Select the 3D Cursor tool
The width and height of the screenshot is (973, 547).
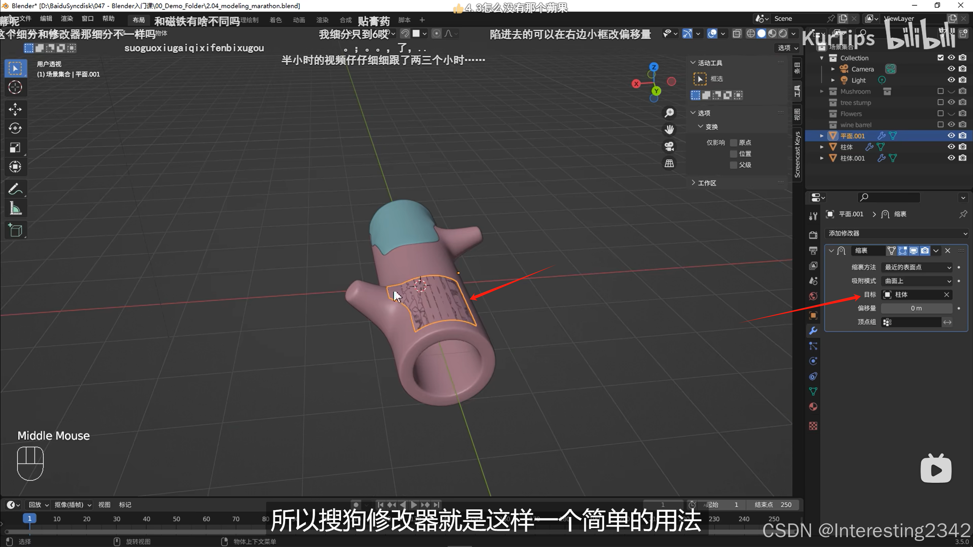[15, 87]
